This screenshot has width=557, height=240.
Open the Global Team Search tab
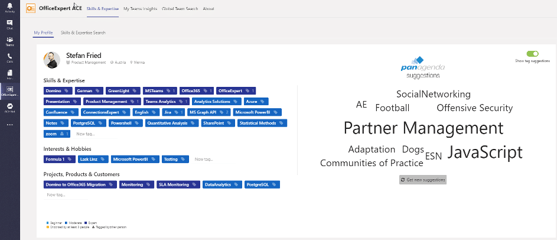point(180,9)
